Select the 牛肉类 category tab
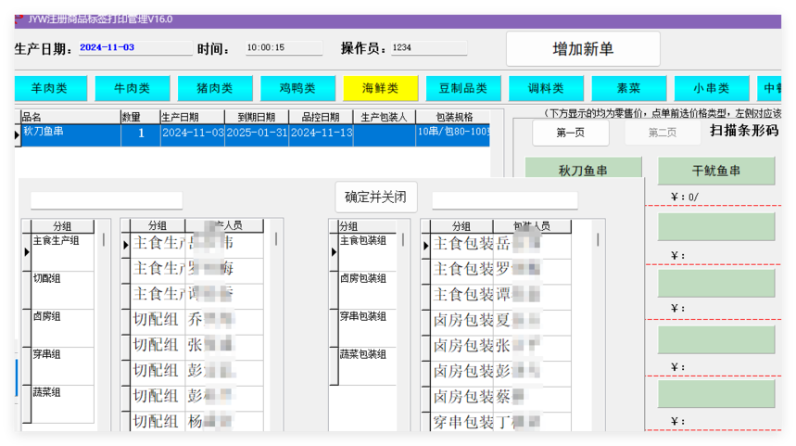The image size is (796, 446). (x=132, y=88)
